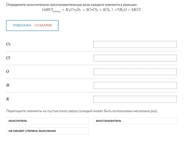194x146 pixels.
Task: Click the ПОДСКАЗКА hint button
Action: 32,26
